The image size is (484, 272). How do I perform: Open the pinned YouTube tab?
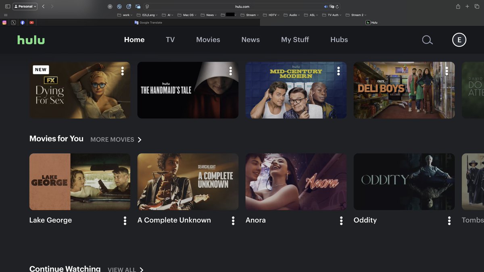click(31, 23)
